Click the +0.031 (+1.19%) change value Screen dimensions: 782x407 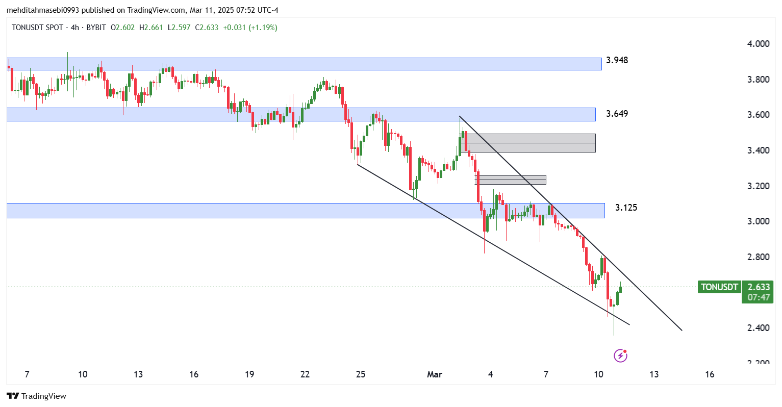pyautogui.click(x=250, y=28)
